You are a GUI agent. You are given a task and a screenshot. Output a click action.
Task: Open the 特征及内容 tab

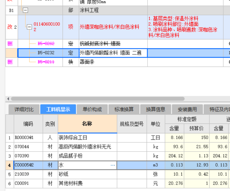click(x=217, y=109)
